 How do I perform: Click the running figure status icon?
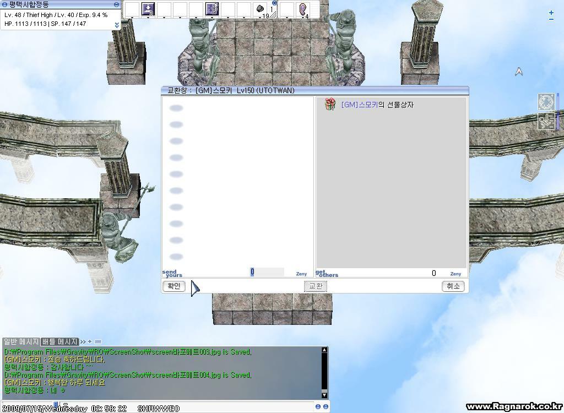click(546, 121)
